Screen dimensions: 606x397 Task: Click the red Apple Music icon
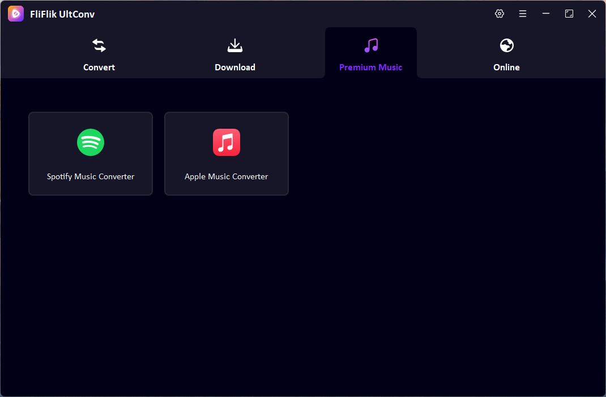tap(227, 142)
